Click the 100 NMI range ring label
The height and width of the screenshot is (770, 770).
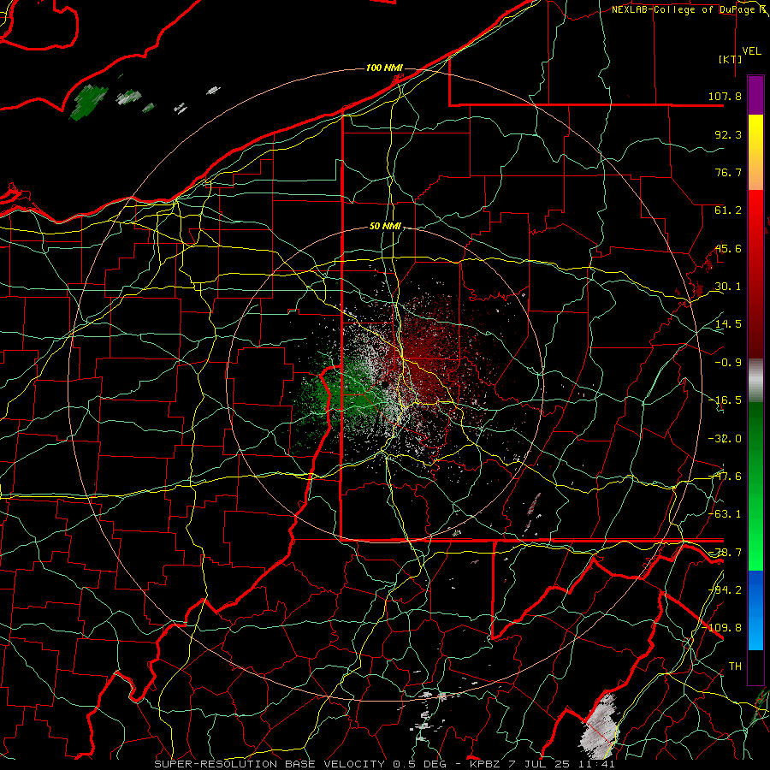(384, 68)
